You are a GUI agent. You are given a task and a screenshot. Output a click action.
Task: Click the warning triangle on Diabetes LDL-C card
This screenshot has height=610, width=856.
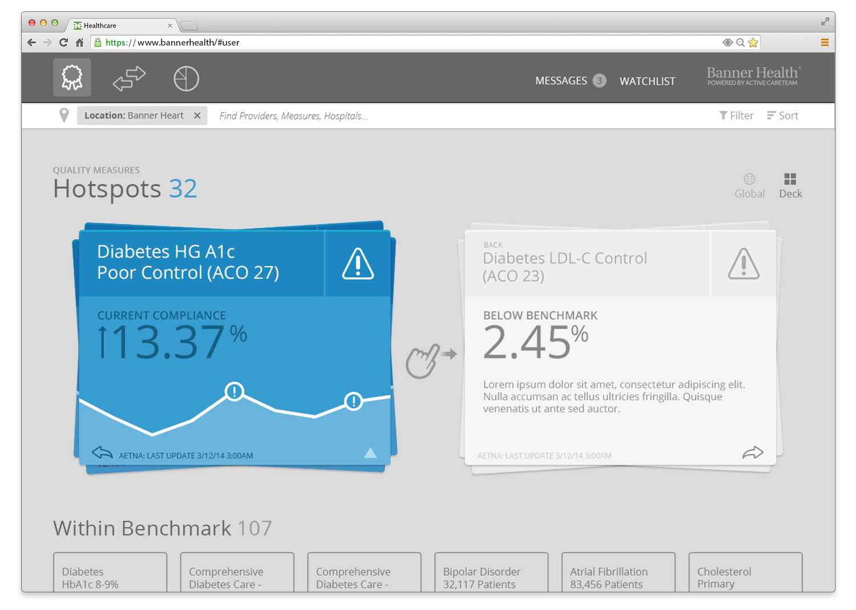point(744,263)
